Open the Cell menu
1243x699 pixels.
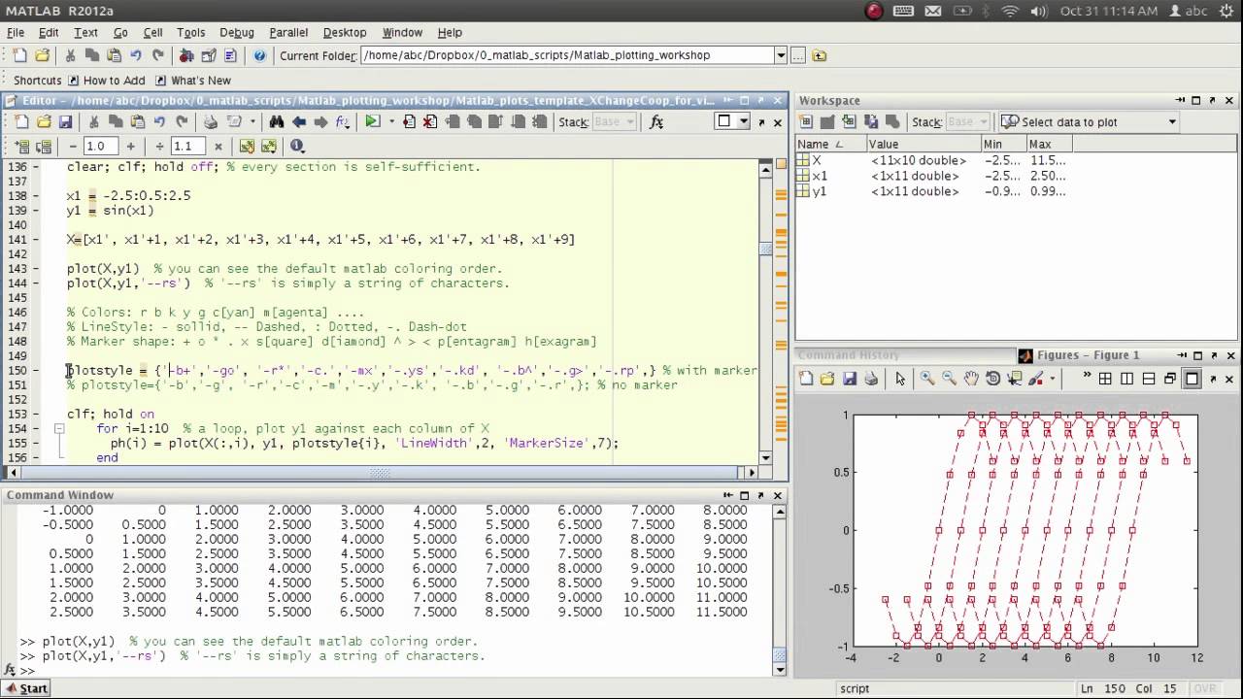pyautogui.click(x=152, y=32)
